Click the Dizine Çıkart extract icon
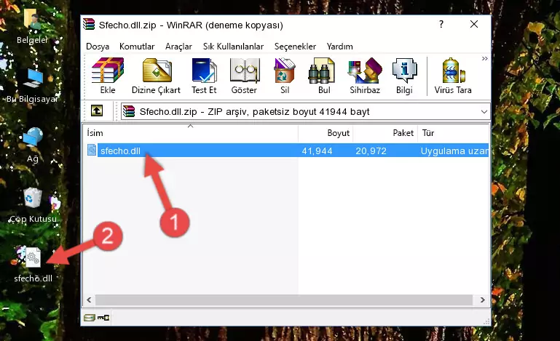 (x=157, y=71)
